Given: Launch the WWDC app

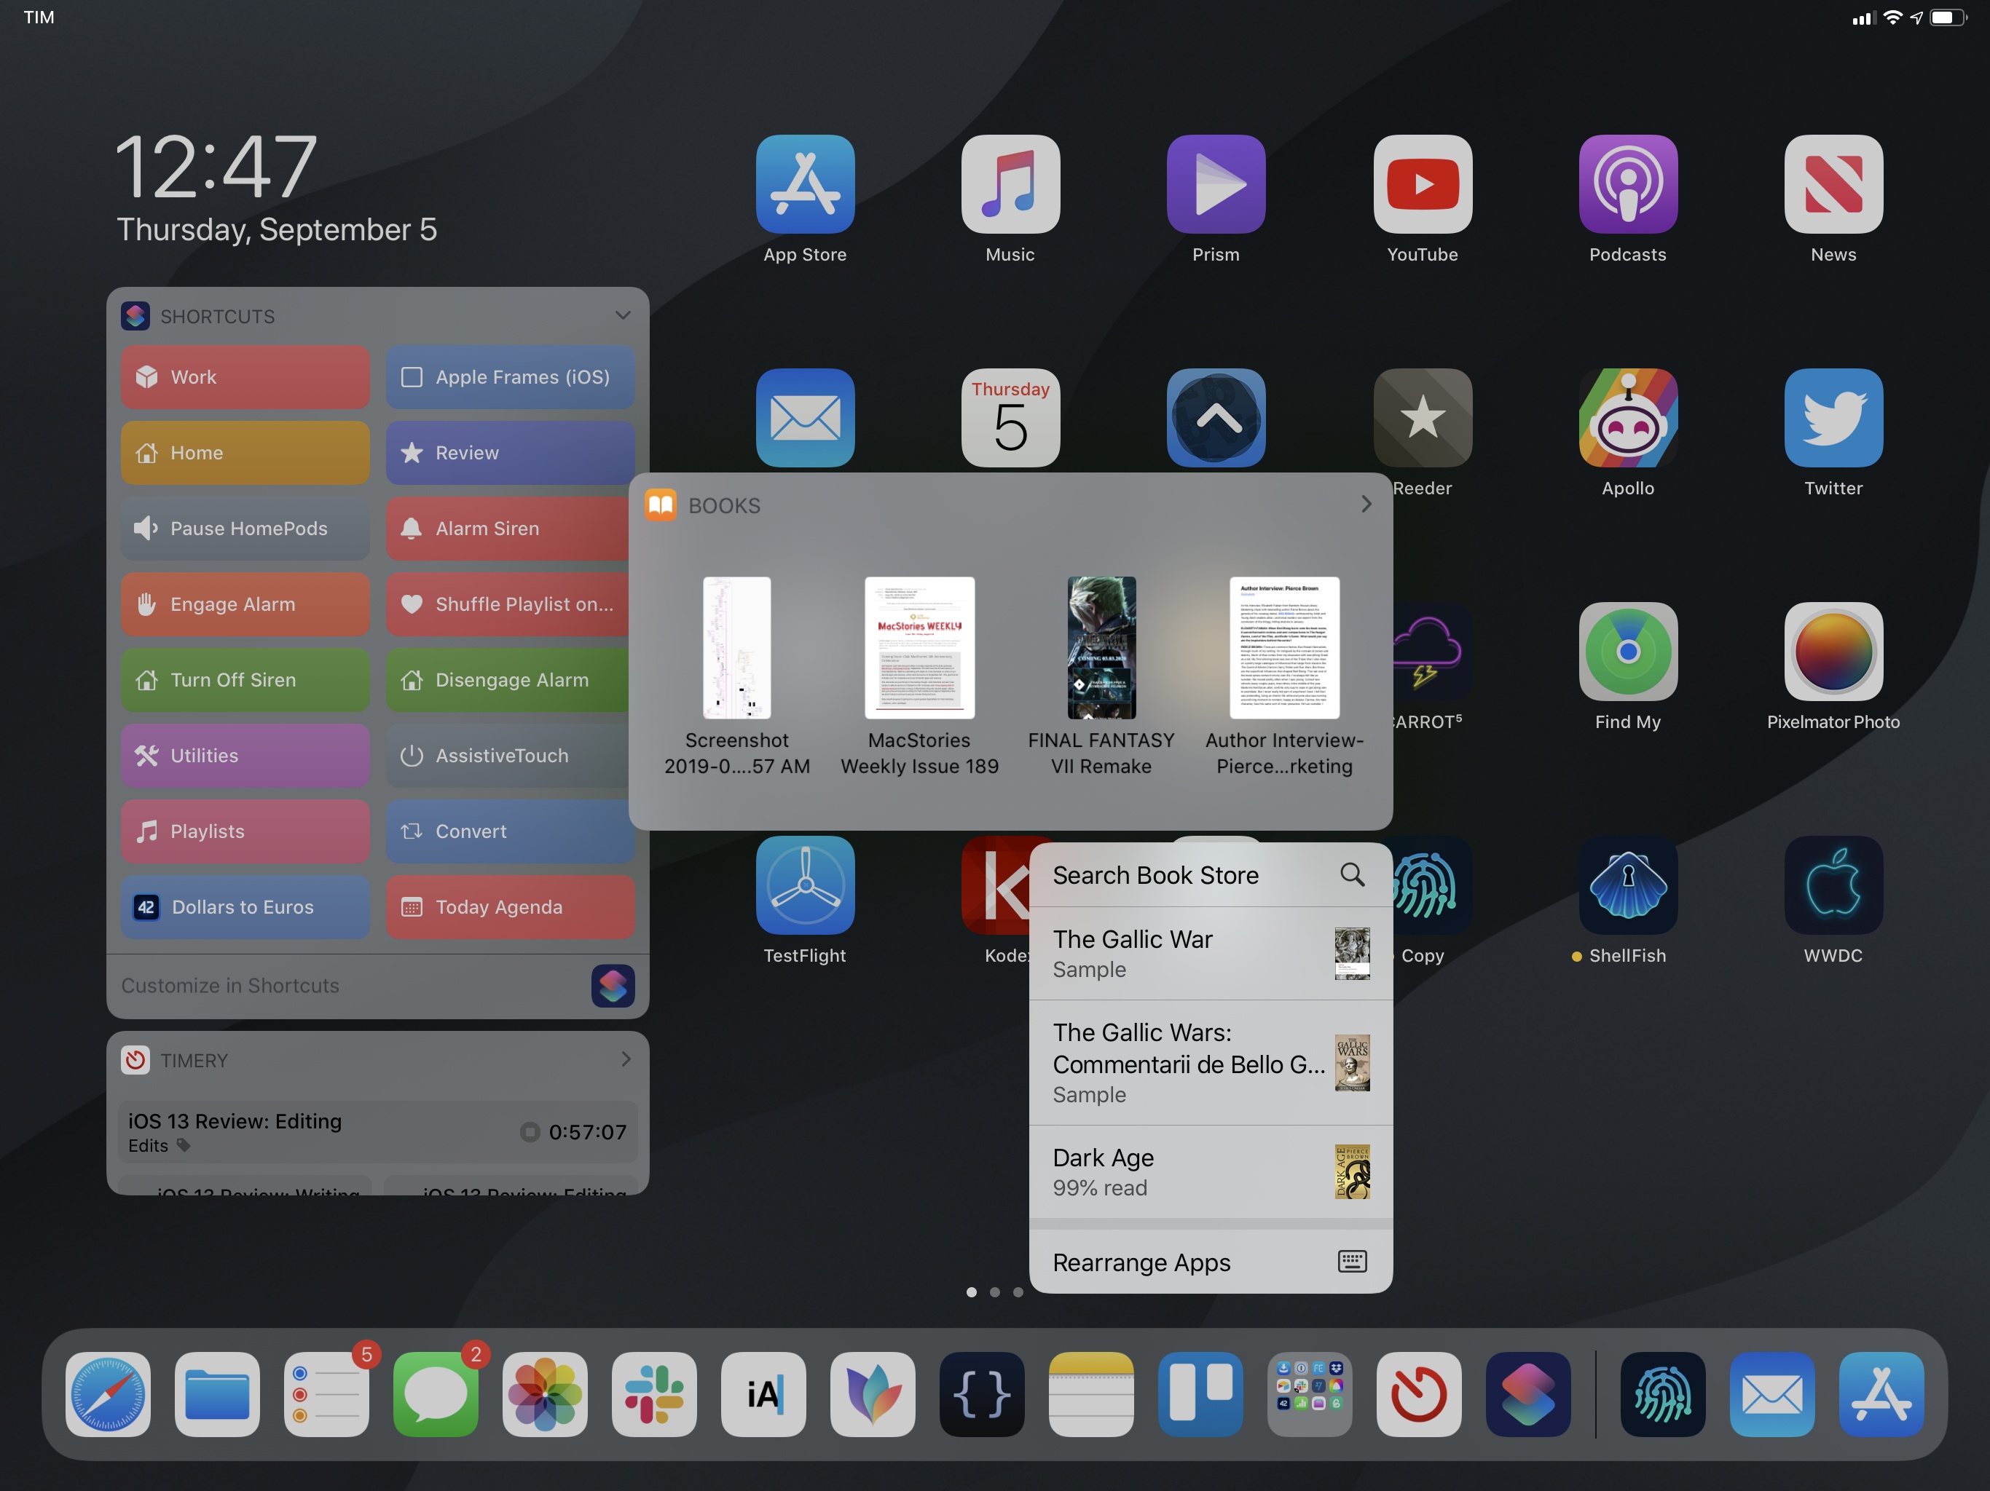Looking at the screenshot, I should click(1833, 885).
